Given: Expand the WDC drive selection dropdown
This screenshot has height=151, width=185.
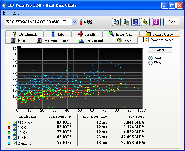Looking at the screenshot, I should point(74,22).
